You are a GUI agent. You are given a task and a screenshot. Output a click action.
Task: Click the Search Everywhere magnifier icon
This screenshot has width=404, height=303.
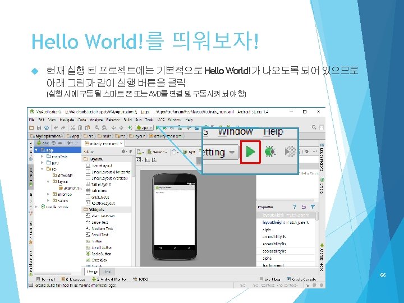tap(314, 127)
